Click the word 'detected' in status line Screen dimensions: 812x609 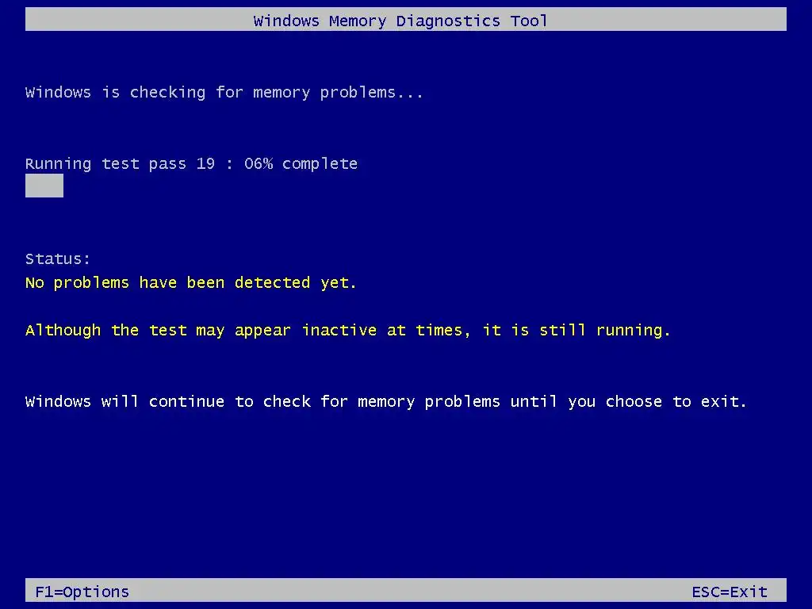point(273,283)
